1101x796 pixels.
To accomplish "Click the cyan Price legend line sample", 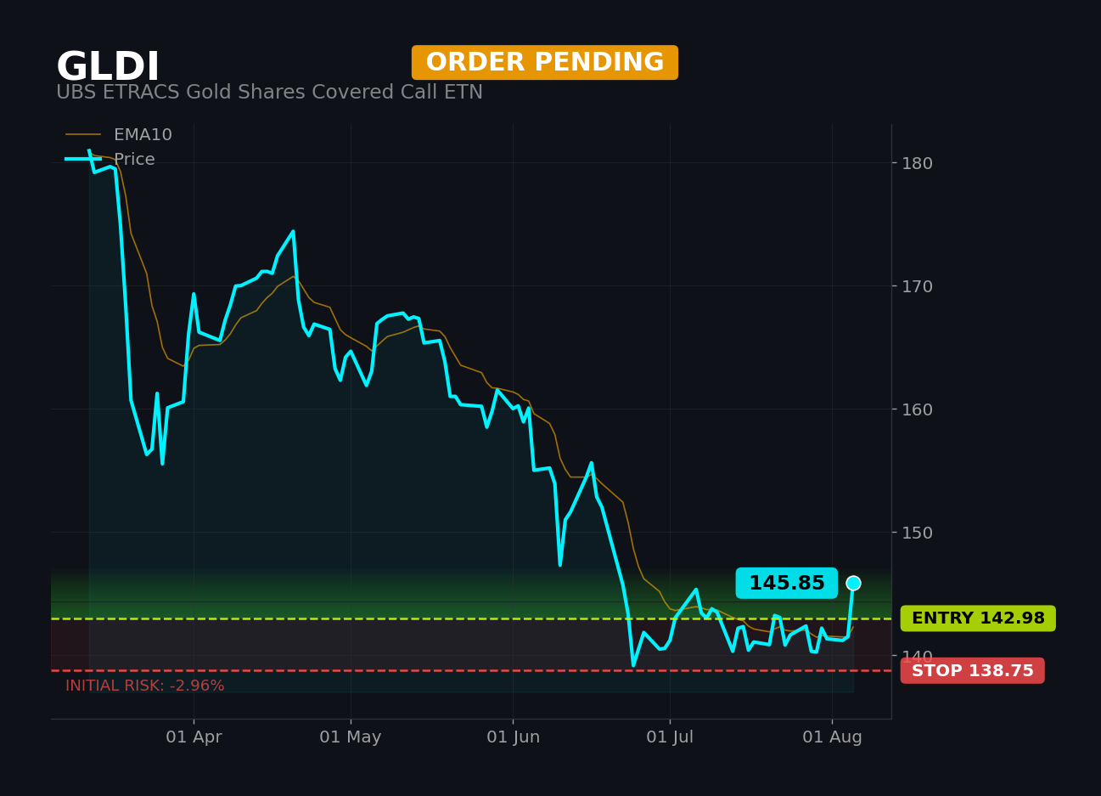I will (x=83, y=160).
